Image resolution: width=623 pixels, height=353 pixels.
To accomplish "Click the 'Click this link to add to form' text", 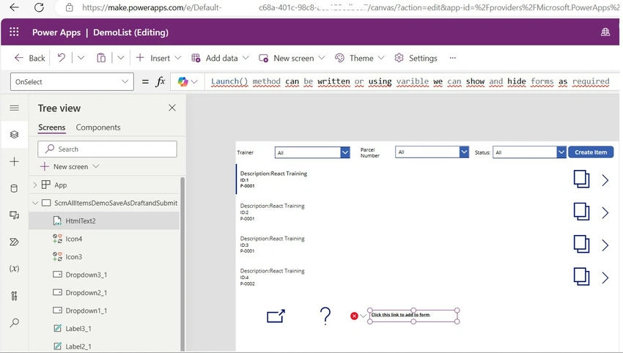I will tap(400, 315).
